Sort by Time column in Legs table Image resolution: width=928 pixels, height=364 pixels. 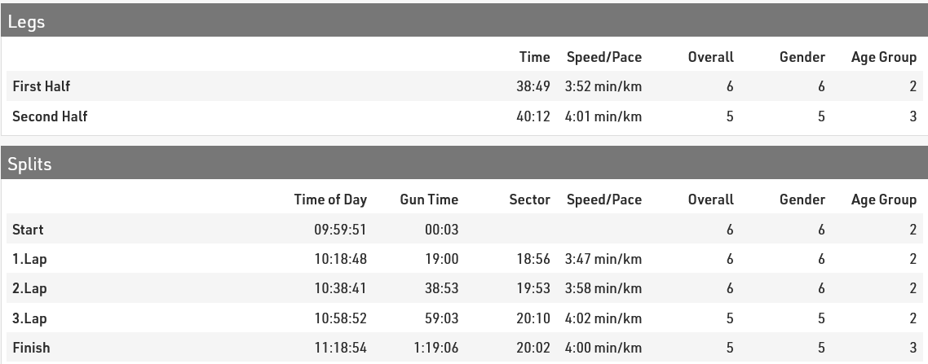click(534, 57)
